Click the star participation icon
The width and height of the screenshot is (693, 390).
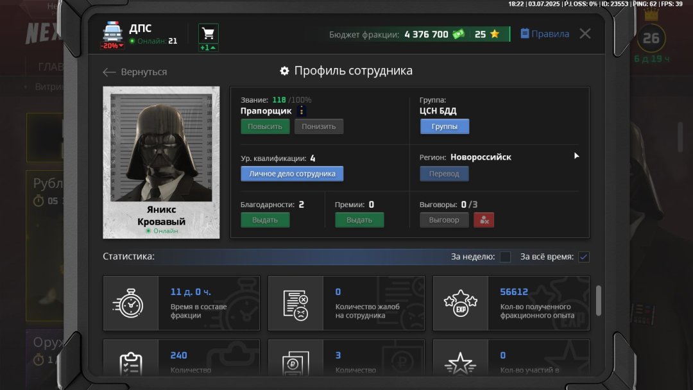coord(461,364)
